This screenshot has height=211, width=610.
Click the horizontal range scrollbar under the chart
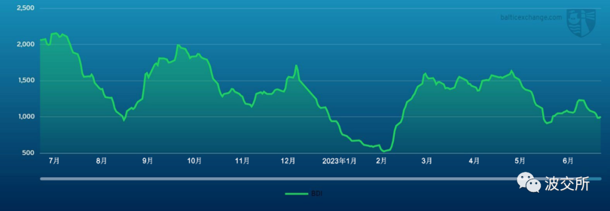(320, 179)
